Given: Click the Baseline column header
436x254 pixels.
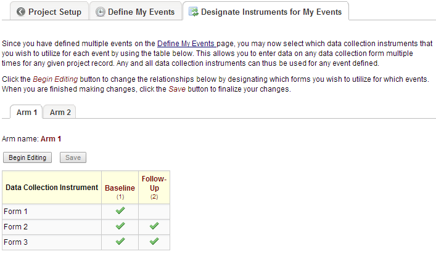Looking at the screenshot, I should coord(120,188).
